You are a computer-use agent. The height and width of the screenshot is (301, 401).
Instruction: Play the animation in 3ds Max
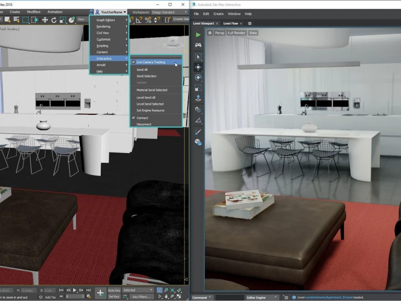pyautogui.click(x=75, y=290)
